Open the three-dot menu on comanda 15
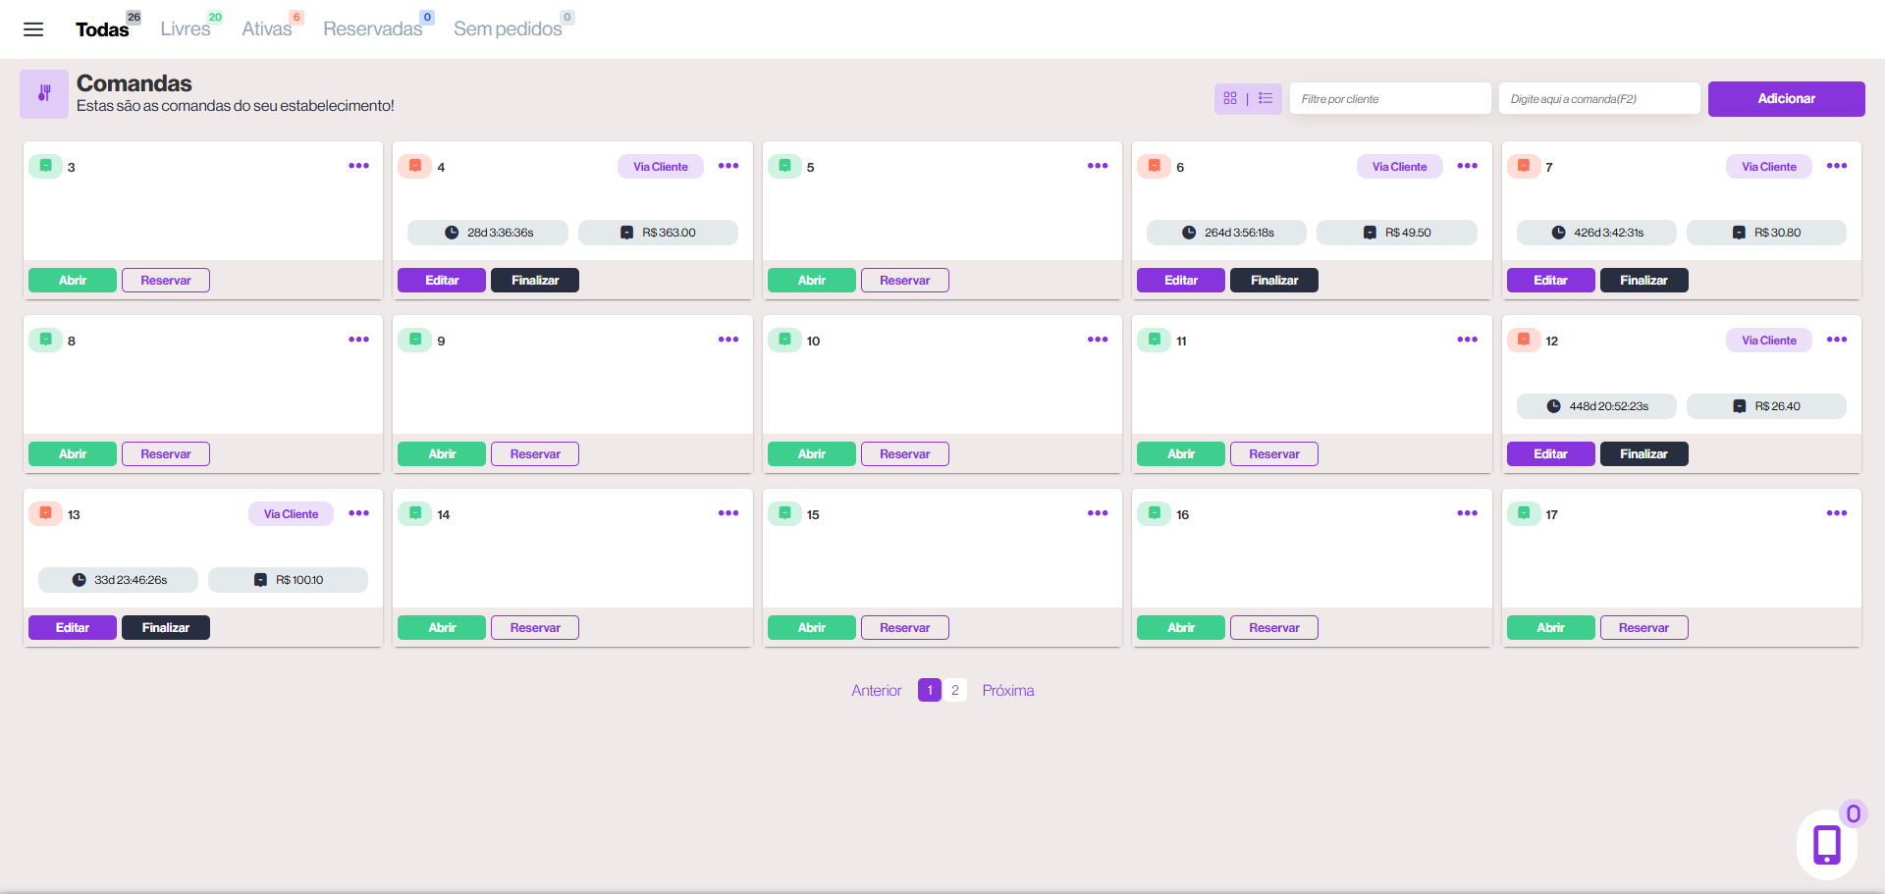The height and width of the screenshot is (894, 1885). click(1098, 513)
